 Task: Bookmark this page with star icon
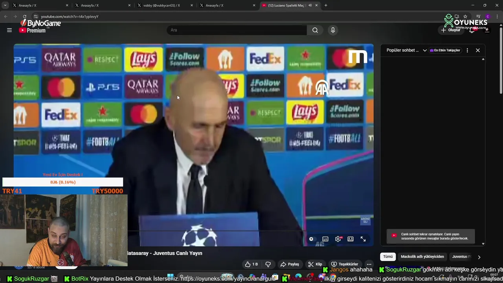tap(465, 17)
